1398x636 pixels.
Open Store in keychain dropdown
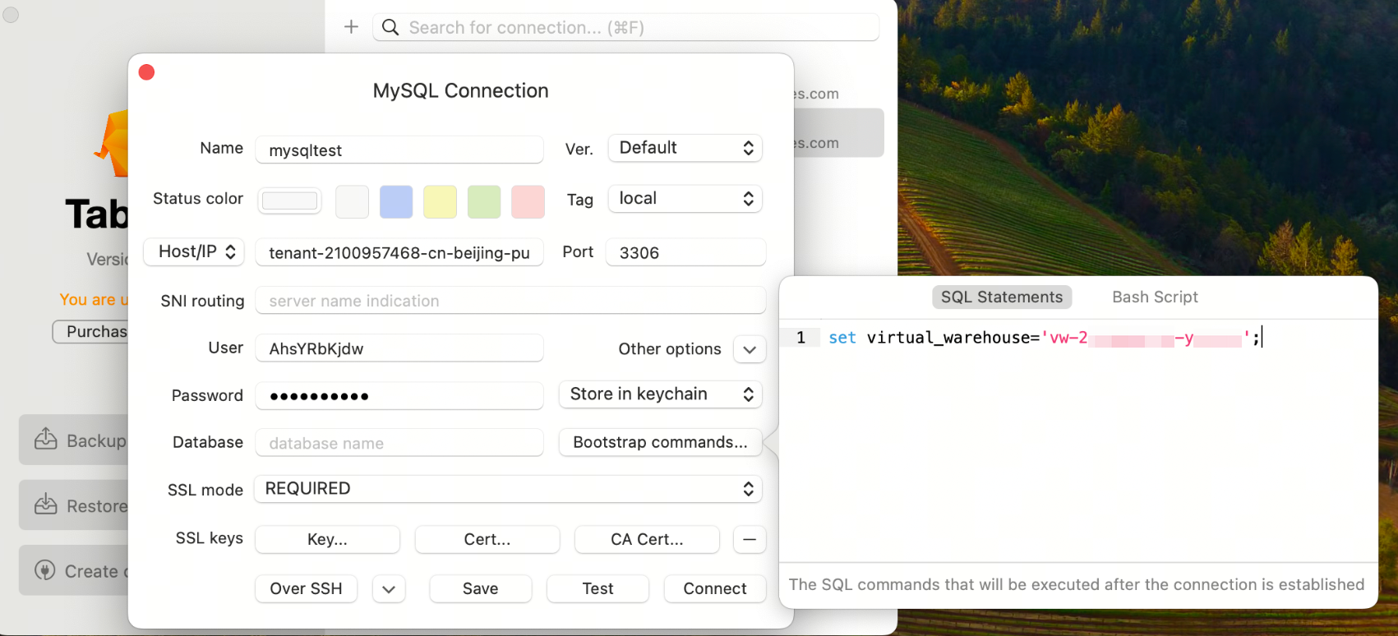(661, 394)
